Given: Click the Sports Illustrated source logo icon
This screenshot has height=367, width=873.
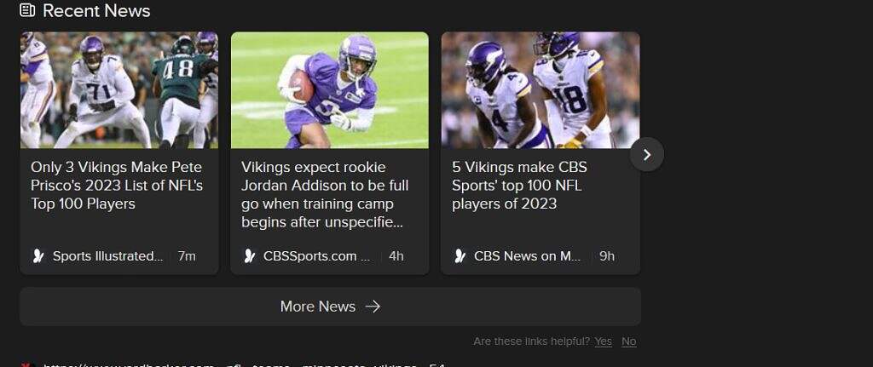Looking at the screenshot, I should (x=38, y=255).
